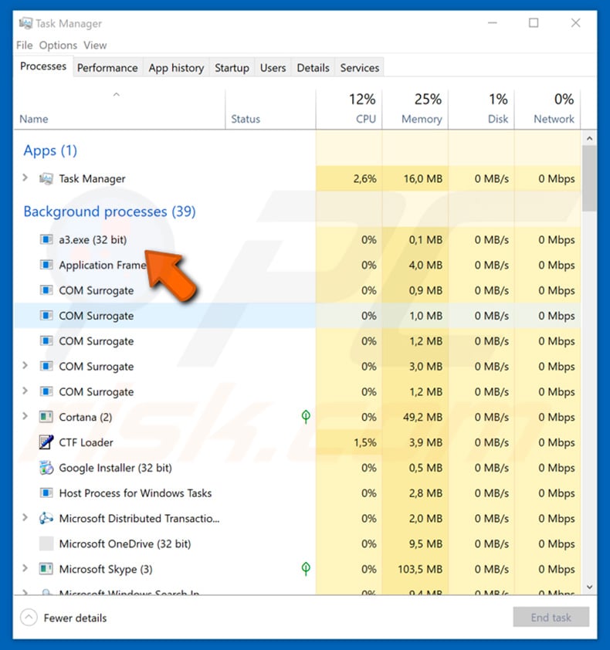Switch to the Users tab

(273, 68)
